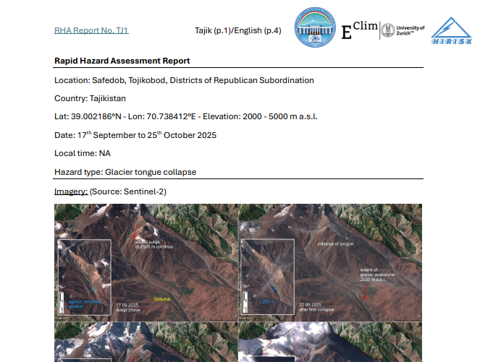
Task: Click red arrow at glacier avalanche extent
Action: point(365,296)
